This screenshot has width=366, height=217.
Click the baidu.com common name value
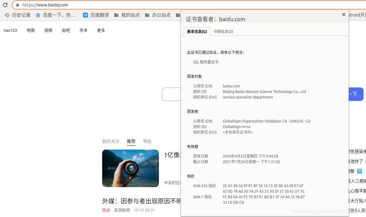coord(231,86)
